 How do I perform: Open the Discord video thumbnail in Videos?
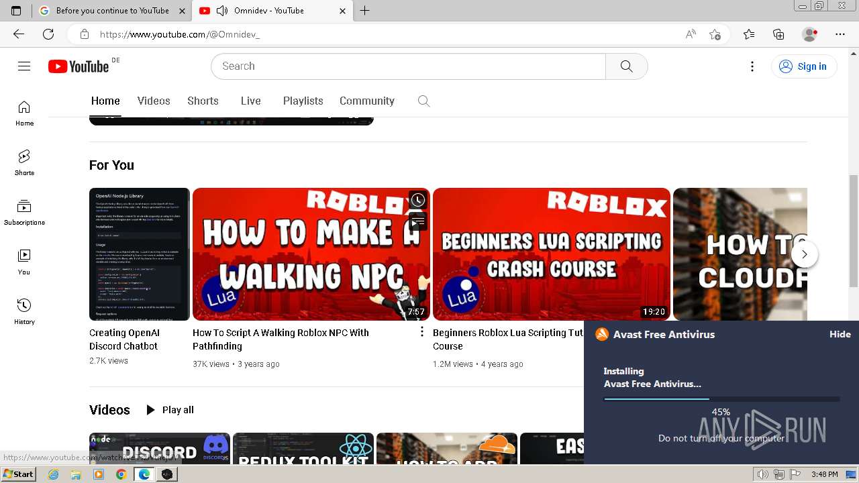(160, 448)
